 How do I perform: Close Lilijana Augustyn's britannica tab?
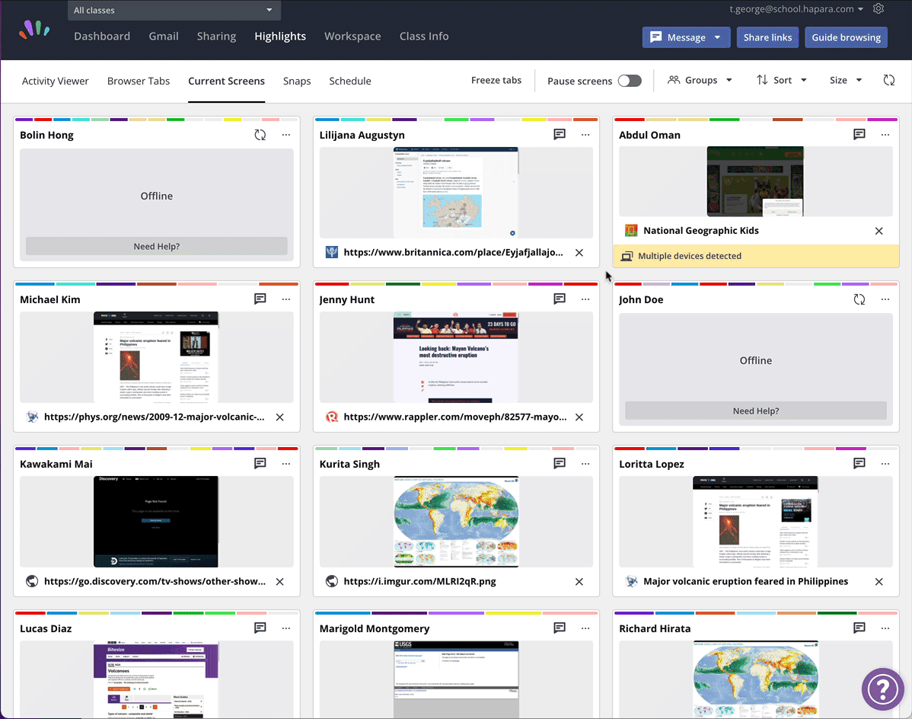pos(579,252)
